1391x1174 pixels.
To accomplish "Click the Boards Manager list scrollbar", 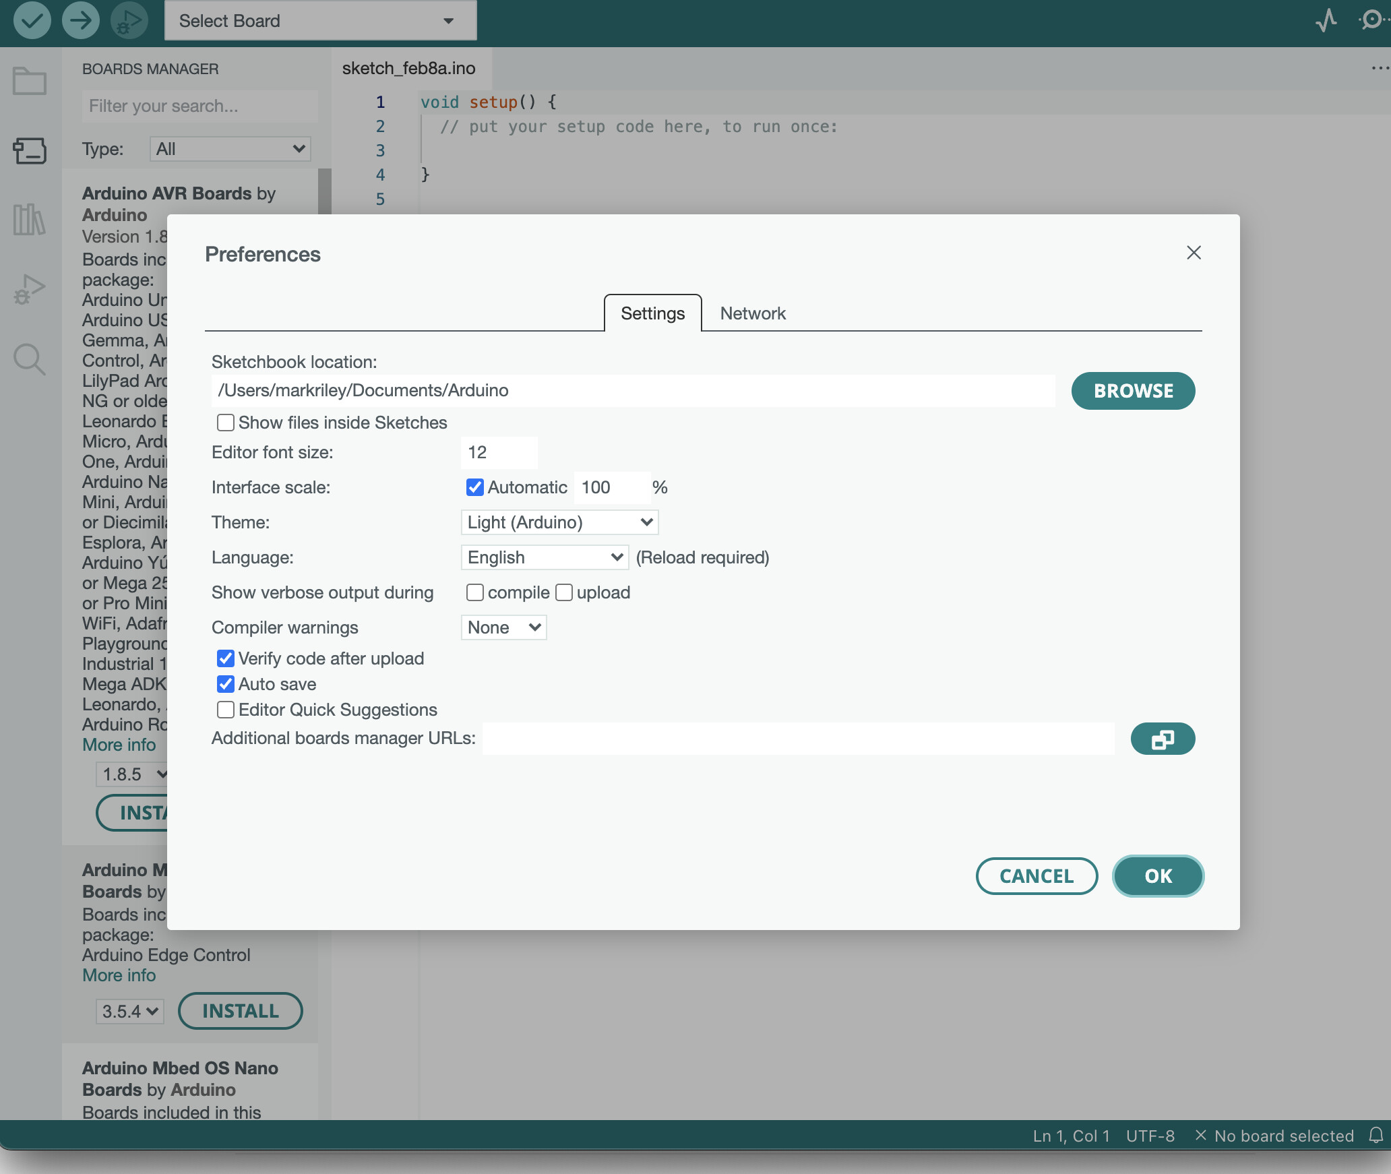I will (x=324, y=191).
